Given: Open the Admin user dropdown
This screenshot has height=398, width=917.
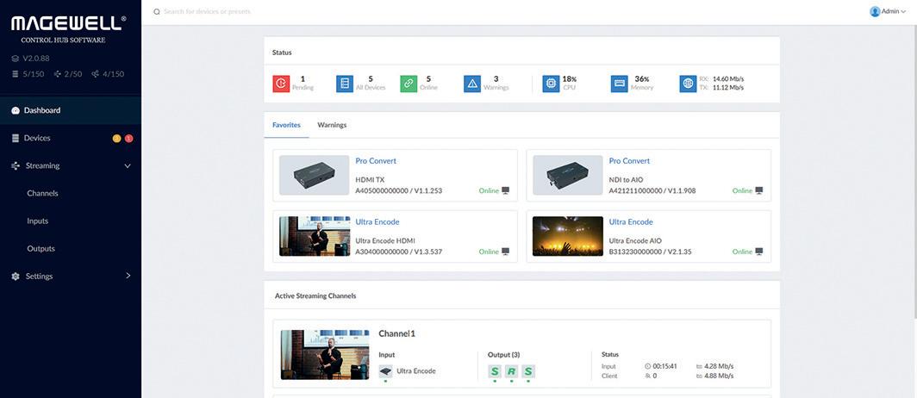Looking at the screenshot, I should (x=887, y=11).
